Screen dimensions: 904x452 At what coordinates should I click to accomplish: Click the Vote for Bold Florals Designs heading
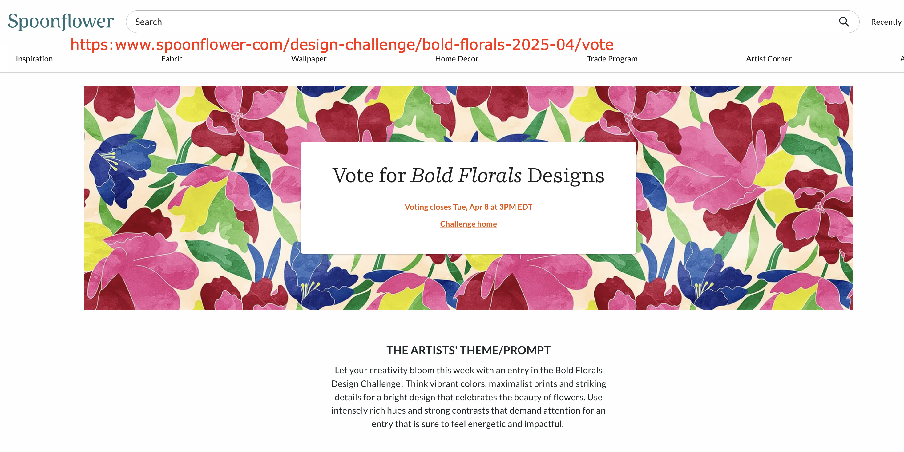tap(469, 175)
